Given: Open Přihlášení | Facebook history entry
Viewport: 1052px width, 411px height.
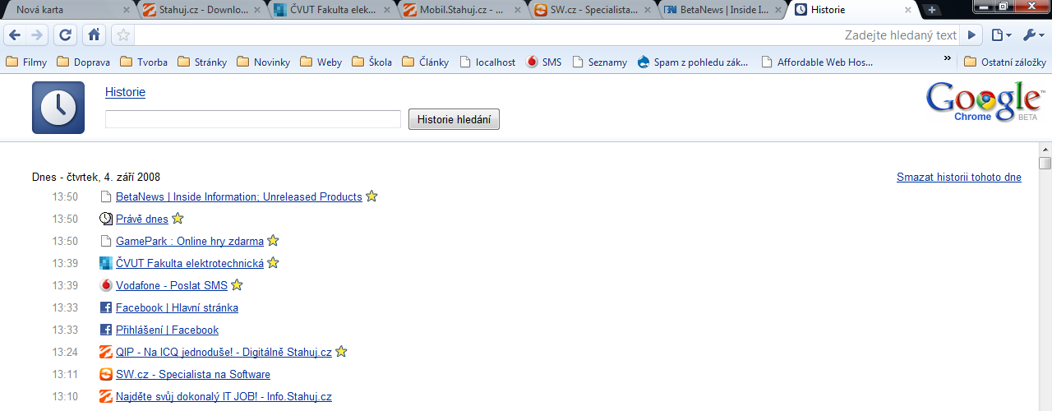Looking at the screenshot, I should coord(167,330).
